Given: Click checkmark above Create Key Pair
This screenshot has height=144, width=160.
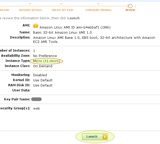Looking at the screenshot, I should (x=61, y=4).
